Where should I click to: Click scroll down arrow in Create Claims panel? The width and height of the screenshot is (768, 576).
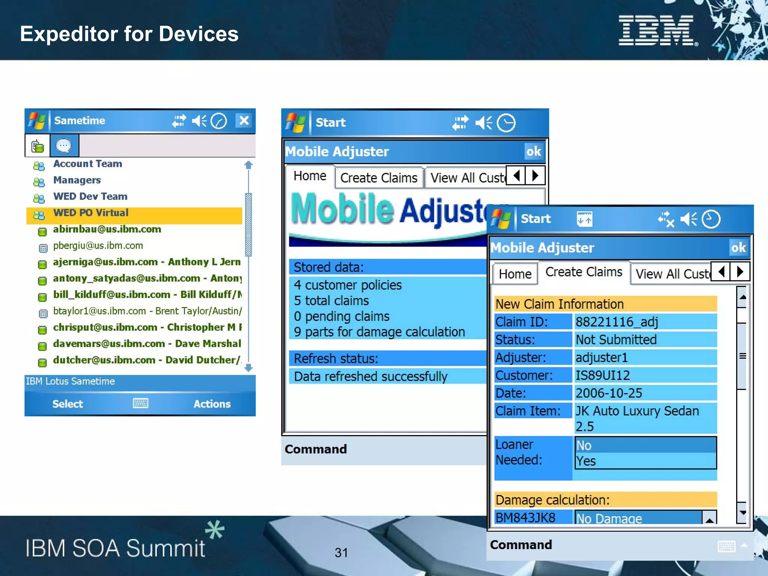(x=742, y=512)
